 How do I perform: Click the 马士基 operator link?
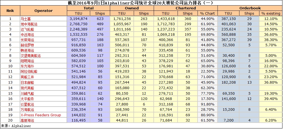click(26, 19)
